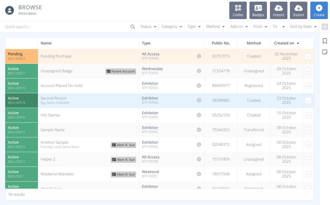The width and height of the screenshot is (330, 205).
Task: Open the Import cloud upload button
Action: coord(278,10)
